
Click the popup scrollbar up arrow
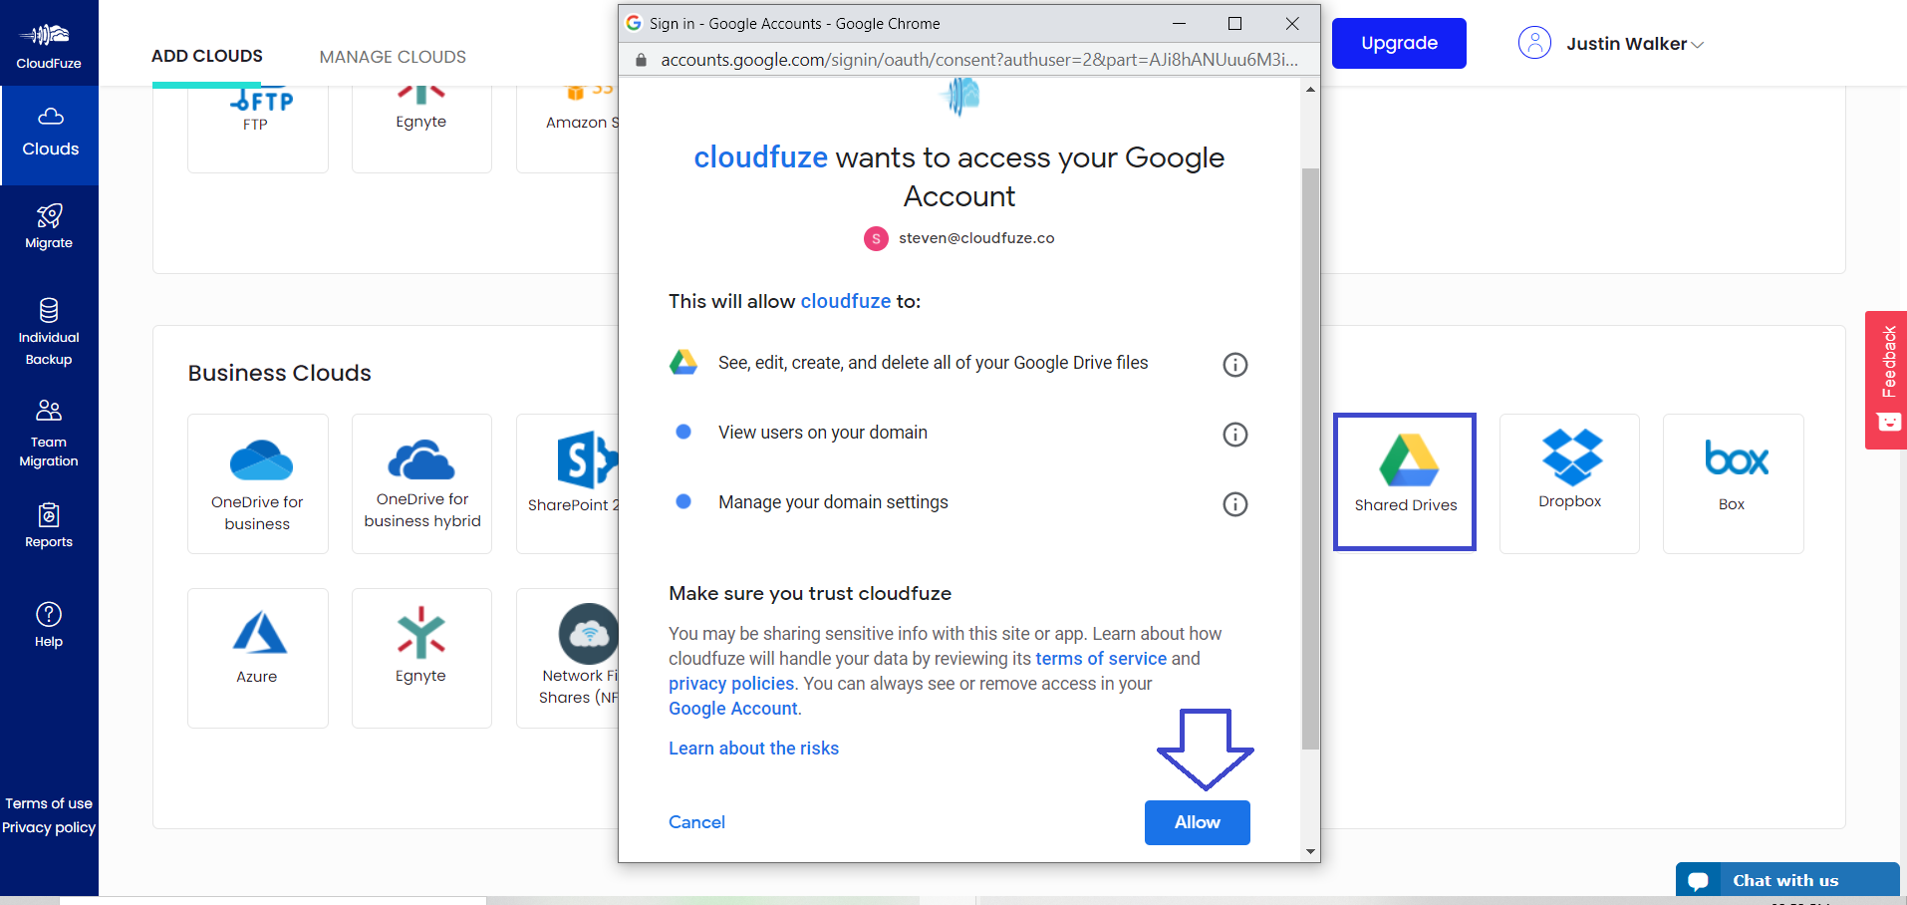1310,89
